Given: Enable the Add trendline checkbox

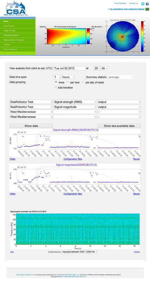Looking at the screenshot, I should coord(56,87).
